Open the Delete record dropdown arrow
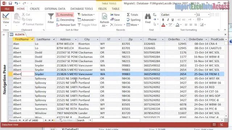This screenshot has width=232, height=130. point(124,25)
